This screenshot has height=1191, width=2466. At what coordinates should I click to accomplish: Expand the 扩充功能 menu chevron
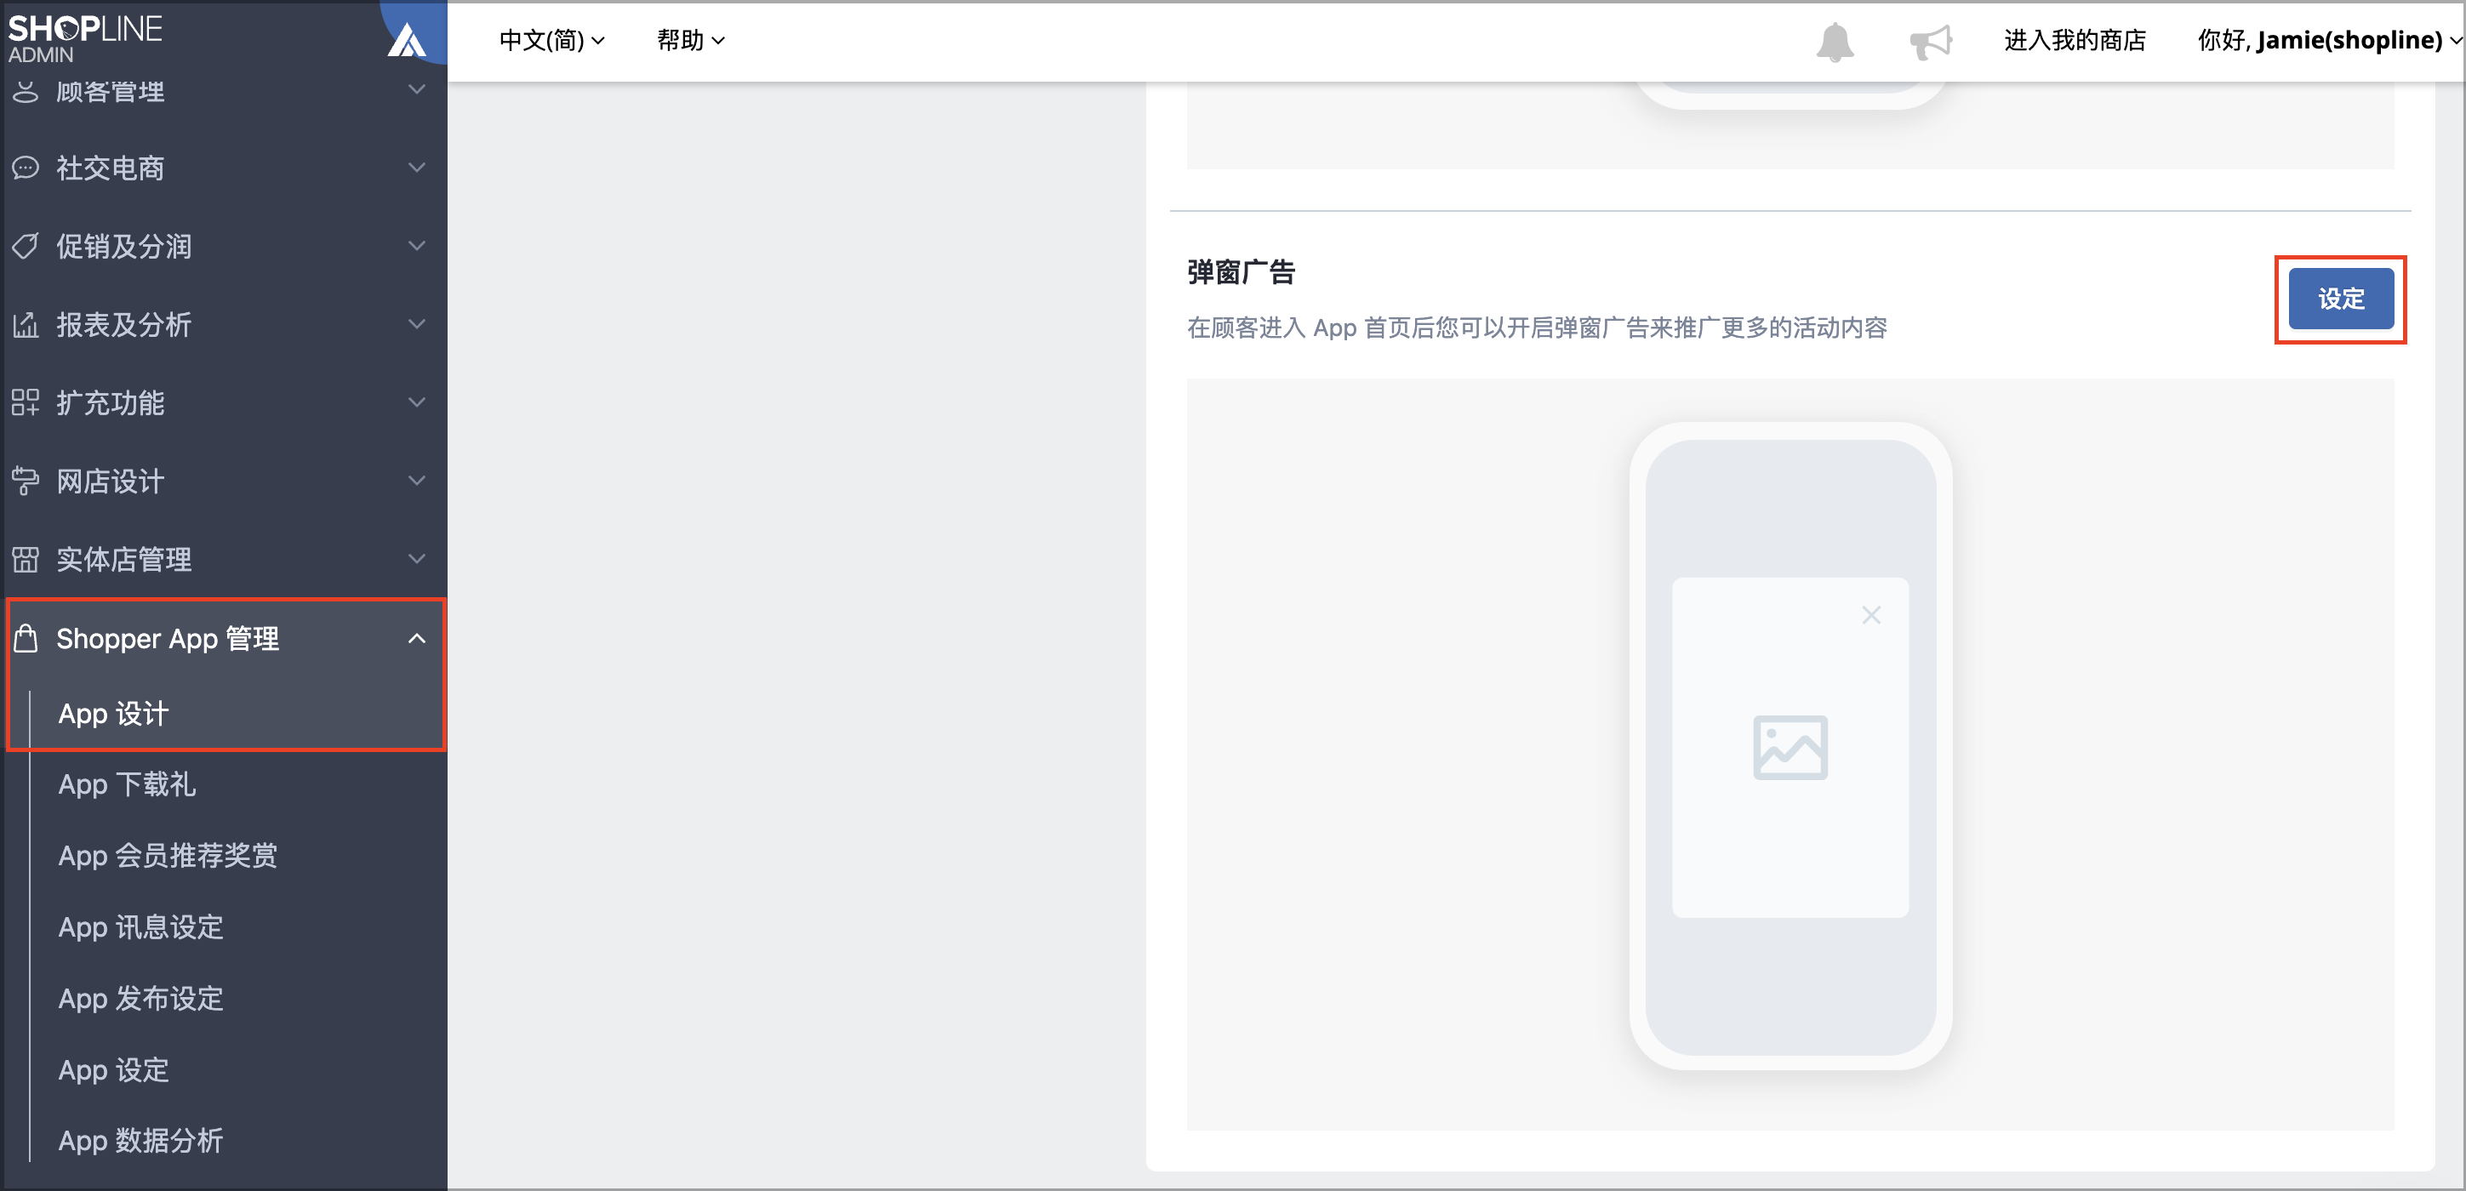click(416, 402)
